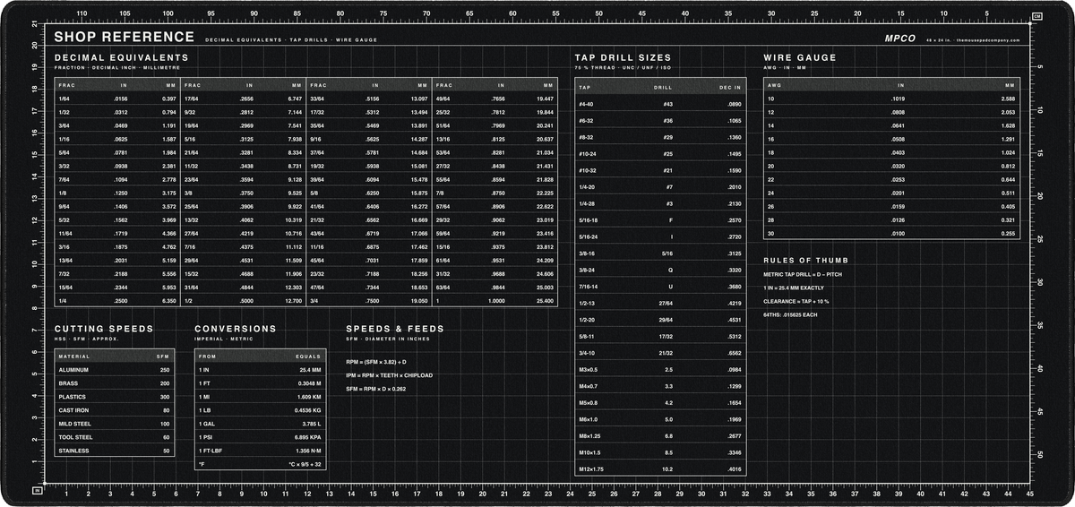
Task: Click the 0.255 wire gauge mm value
Action: (x=1008, y=234)
